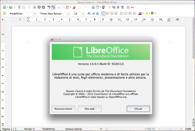Click Parole: 0 word count

[29, 129]
